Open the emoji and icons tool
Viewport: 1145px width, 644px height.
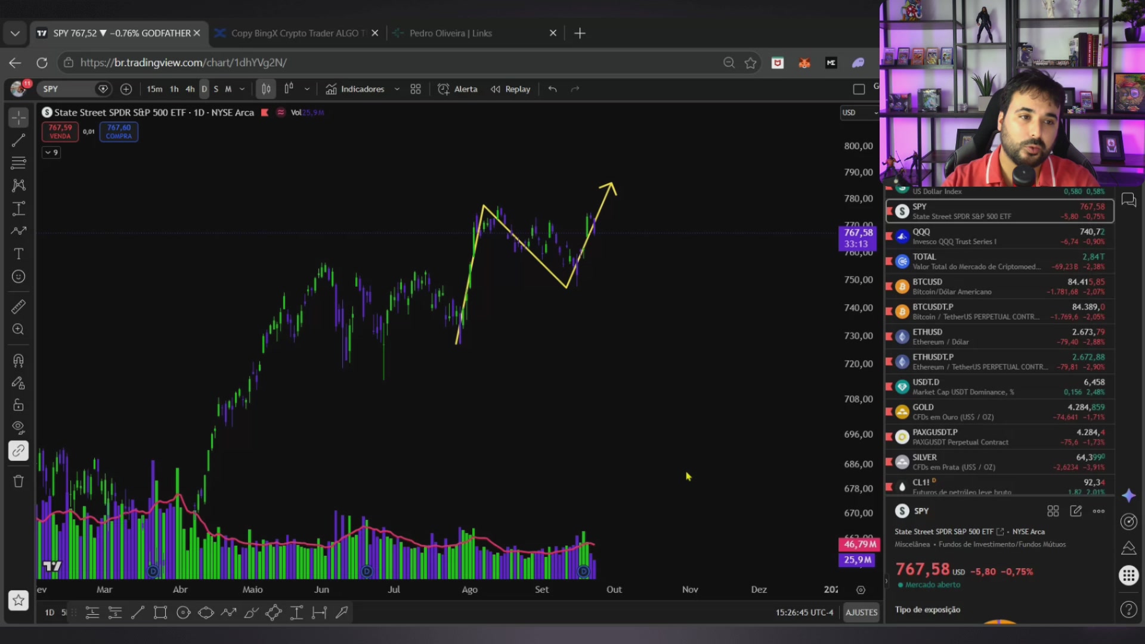tap(18, 277)
